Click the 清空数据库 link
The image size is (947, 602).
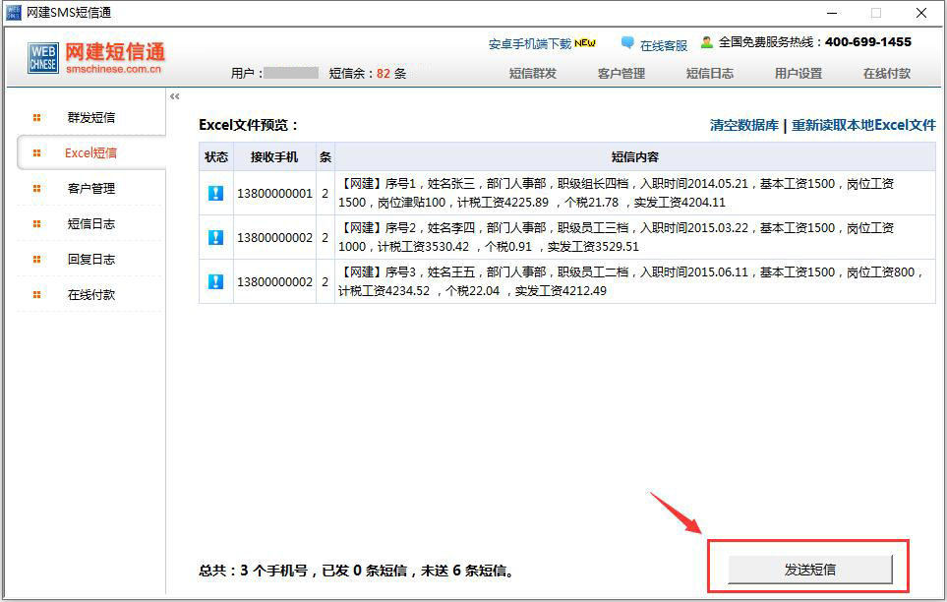click(744, 126)
